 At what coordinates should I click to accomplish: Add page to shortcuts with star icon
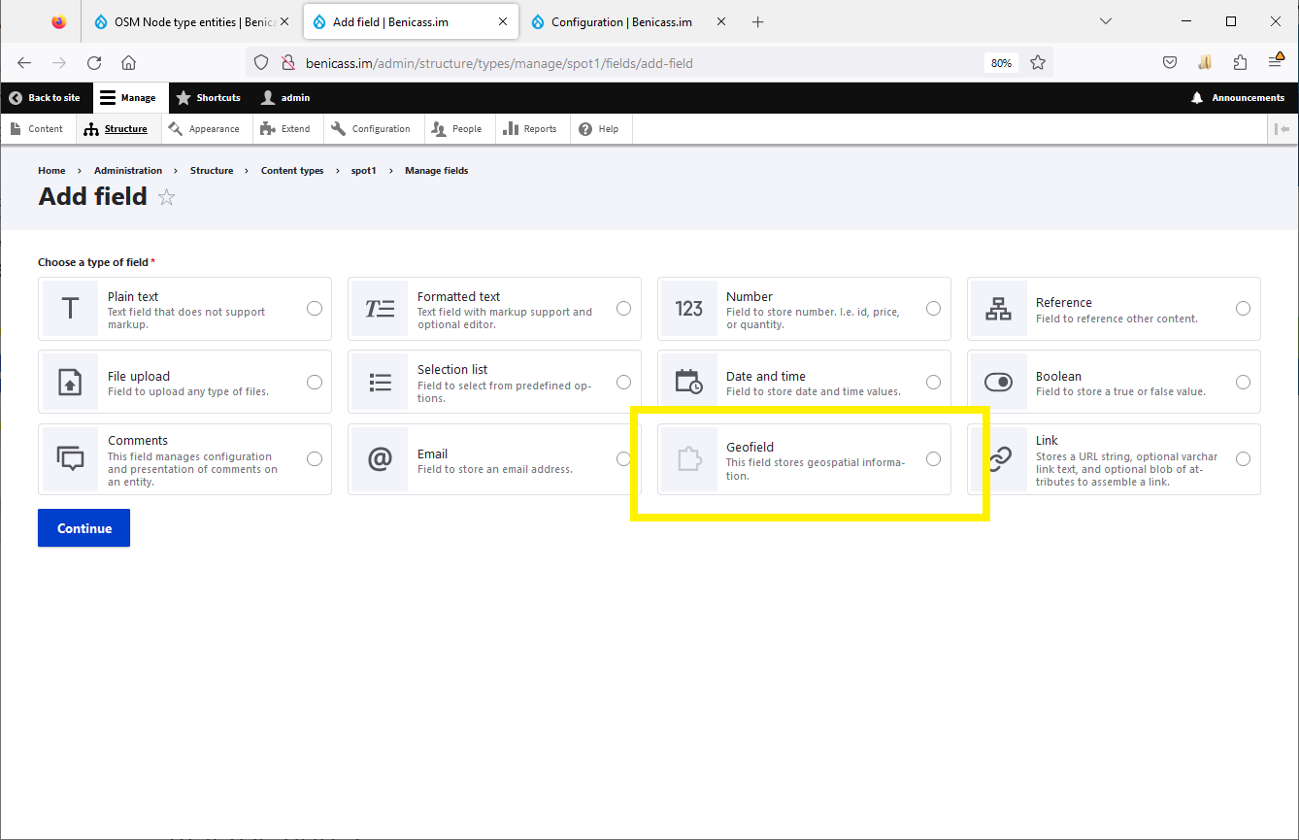pos(167,197)
